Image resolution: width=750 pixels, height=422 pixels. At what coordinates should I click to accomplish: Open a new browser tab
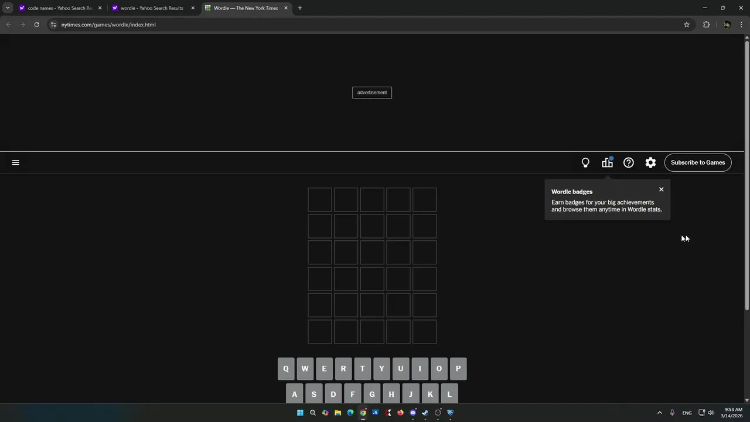click(300, 8)
